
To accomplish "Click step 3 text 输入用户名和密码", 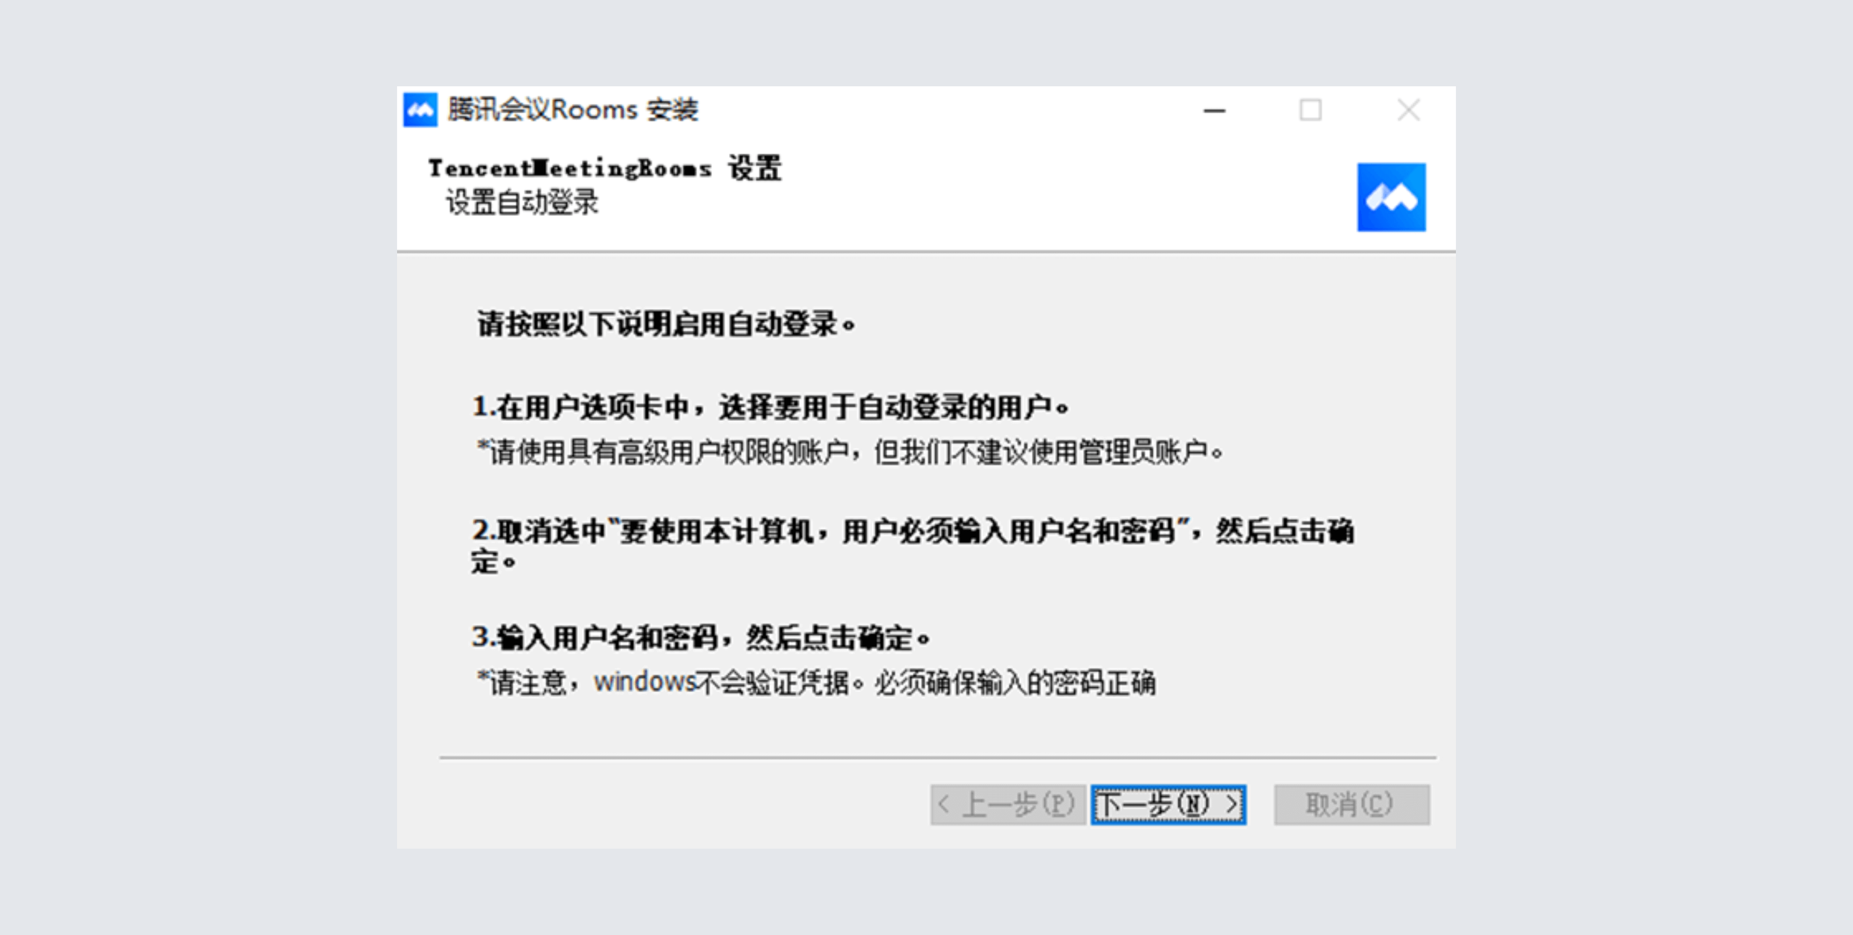I will (700, 637).
